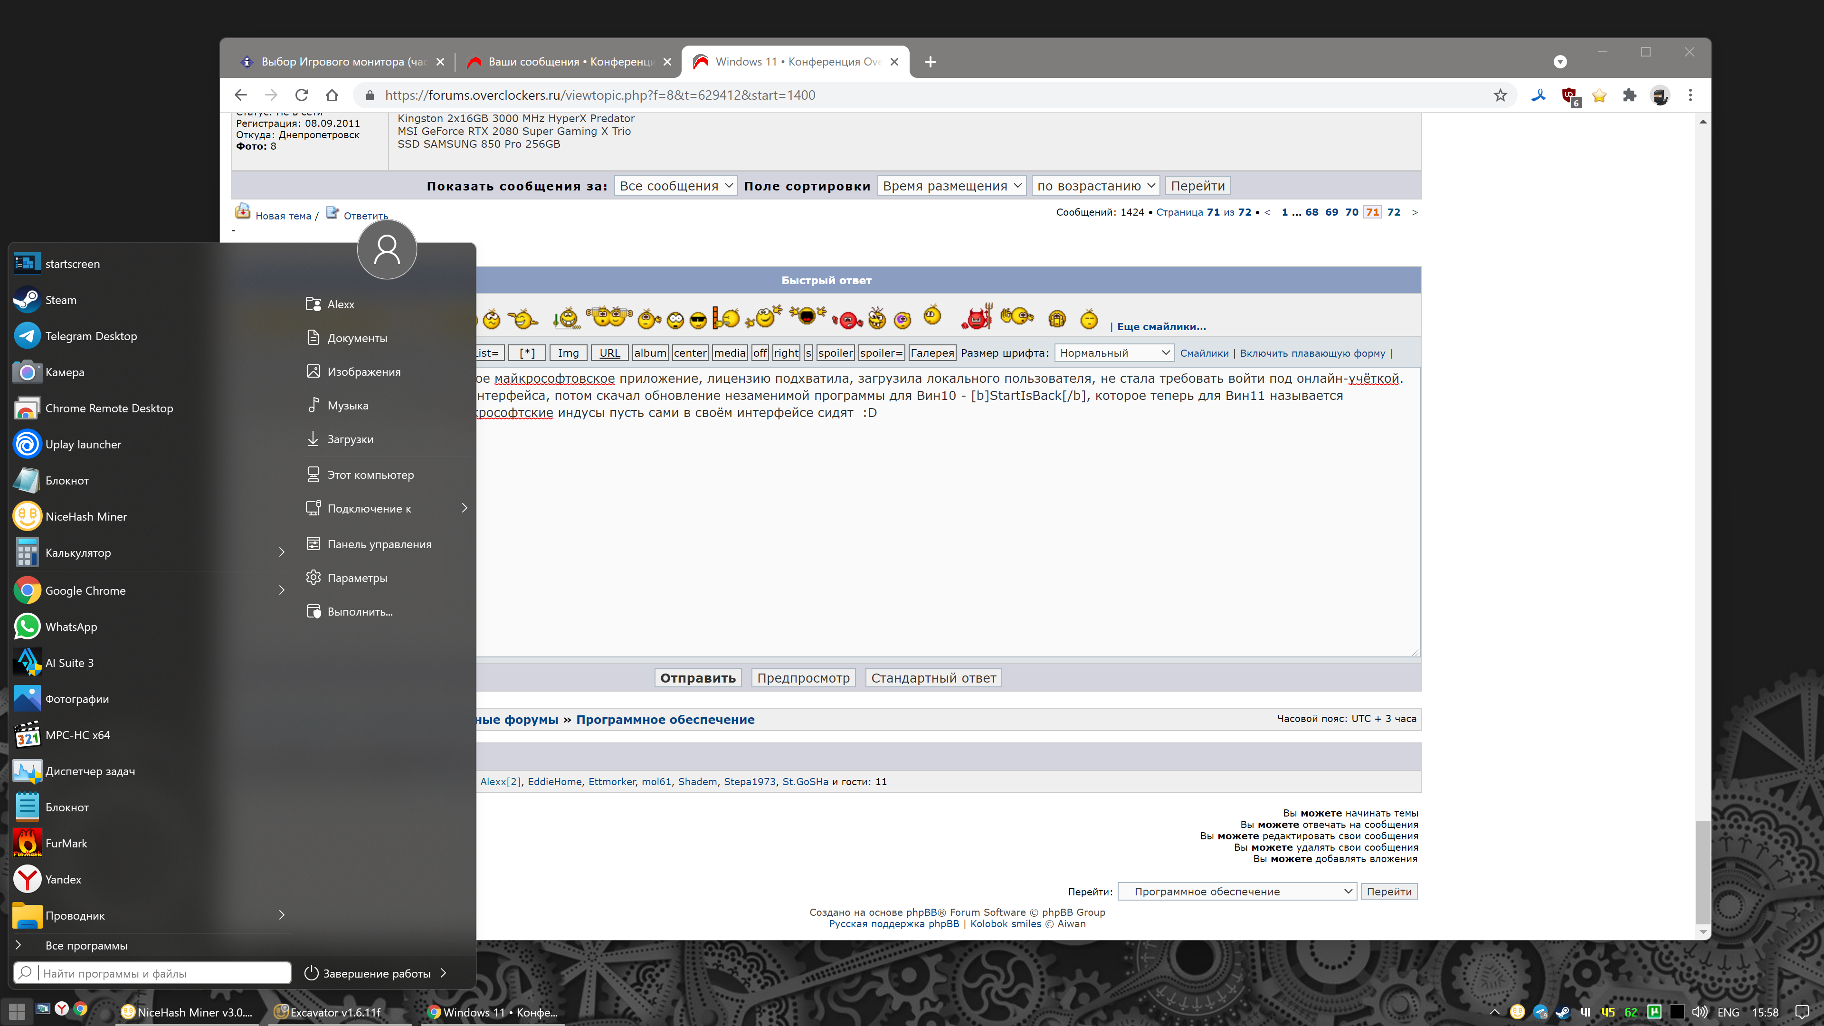
Task: Go to page 72 of the topic
Action: click(x=1394, y=212)
